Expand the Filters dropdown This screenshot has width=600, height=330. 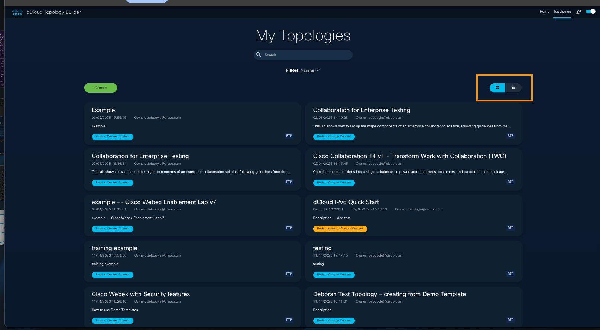click(x=303, y=70)
